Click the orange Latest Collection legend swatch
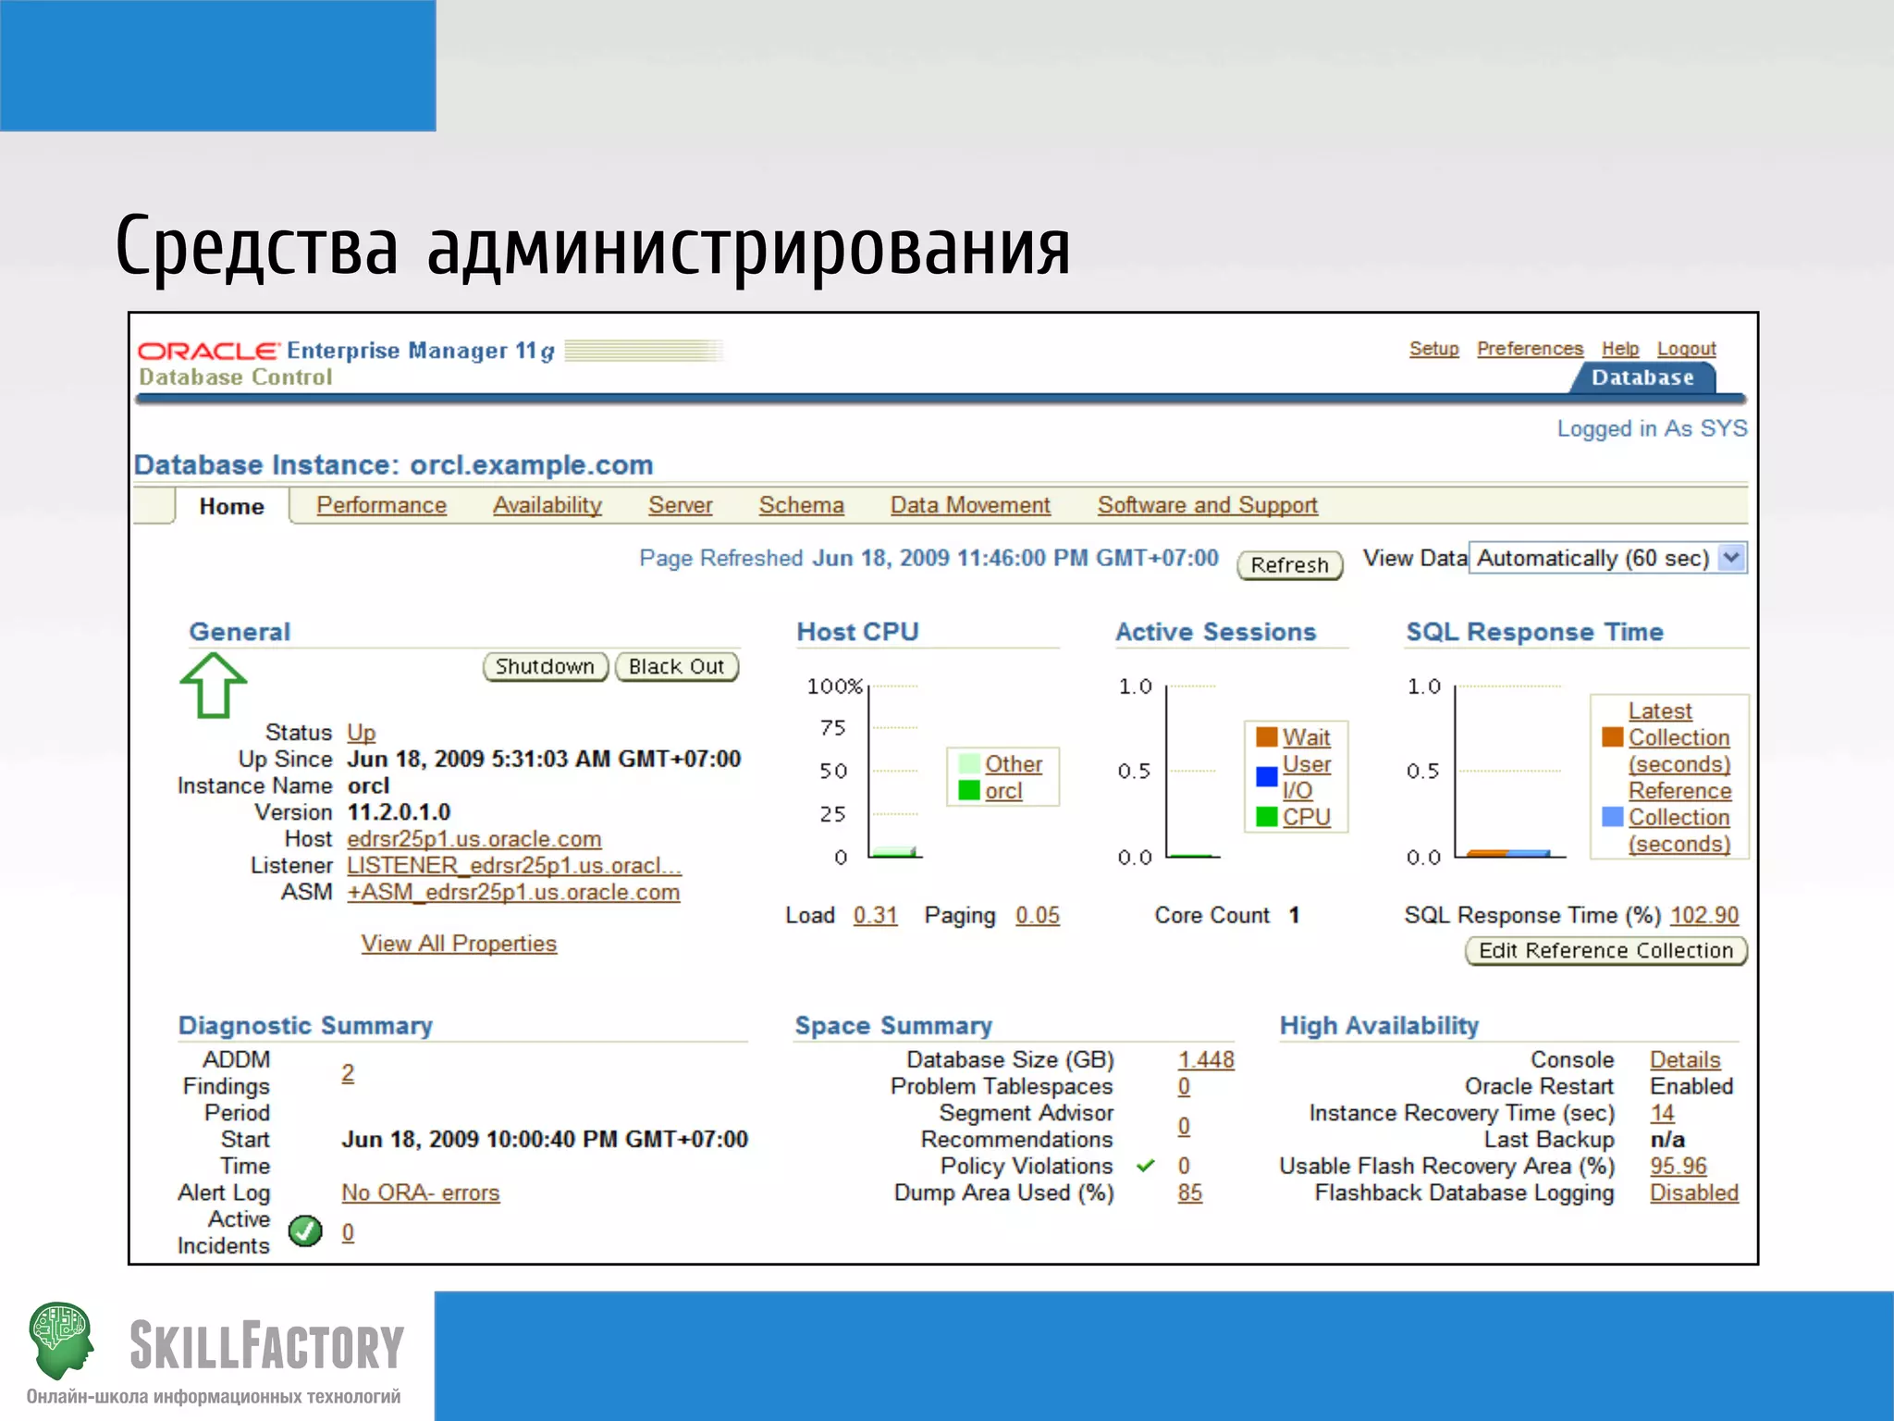The height and width of the screenshot is (1421, 1894). (x=1612, y=736)
